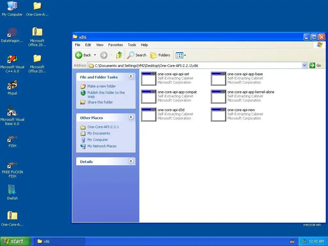Image resolution: width=328 pixels, height=246 pixels.
Task: Select Microsoft Visual C++ 6.0 shortcut
Action: click(12, 63)
